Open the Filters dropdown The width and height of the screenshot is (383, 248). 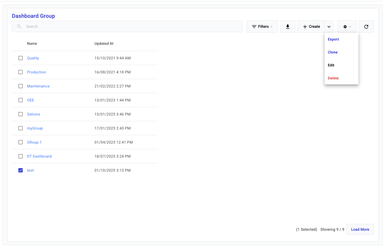click(x=262, y=26)
